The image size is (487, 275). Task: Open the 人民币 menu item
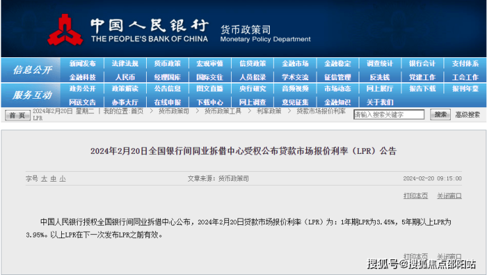pyautogui.click(x=125, y=77)
